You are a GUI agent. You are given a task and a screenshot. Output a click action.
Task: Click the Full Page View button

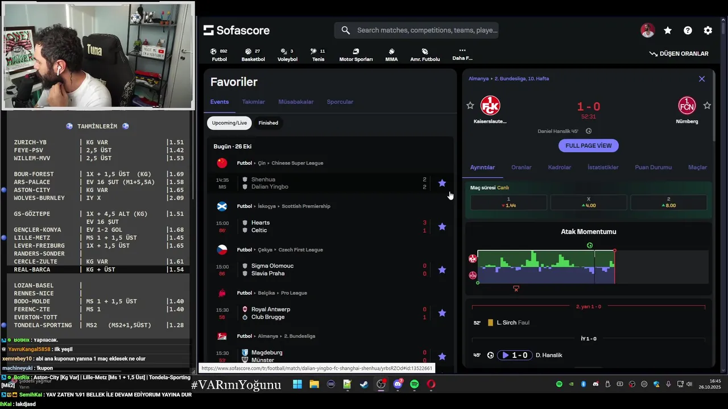589,145
